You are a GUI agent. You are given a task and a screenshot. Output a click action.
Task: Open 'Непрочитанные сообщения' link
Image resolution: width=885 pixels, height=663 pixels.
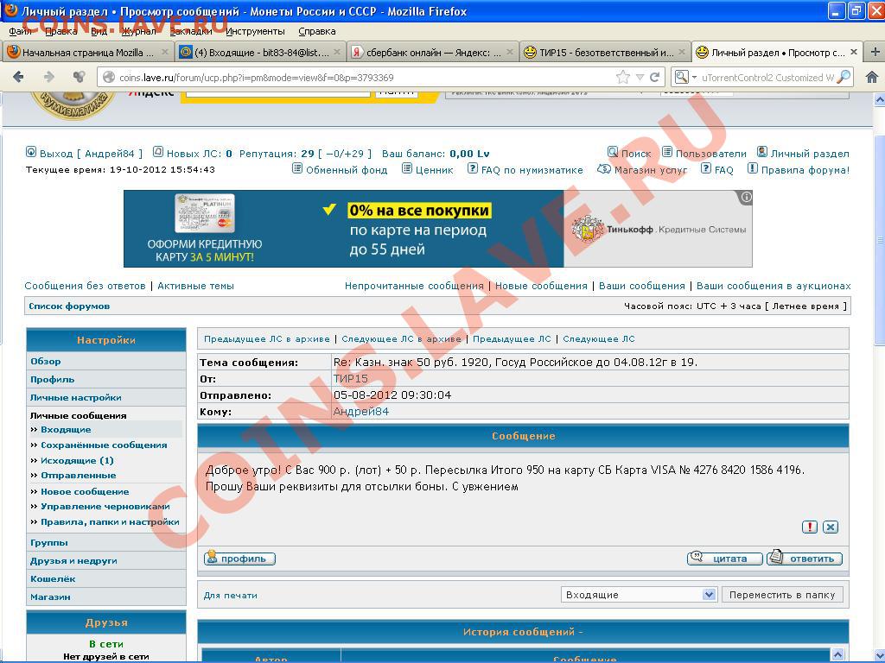pos(414,286)
